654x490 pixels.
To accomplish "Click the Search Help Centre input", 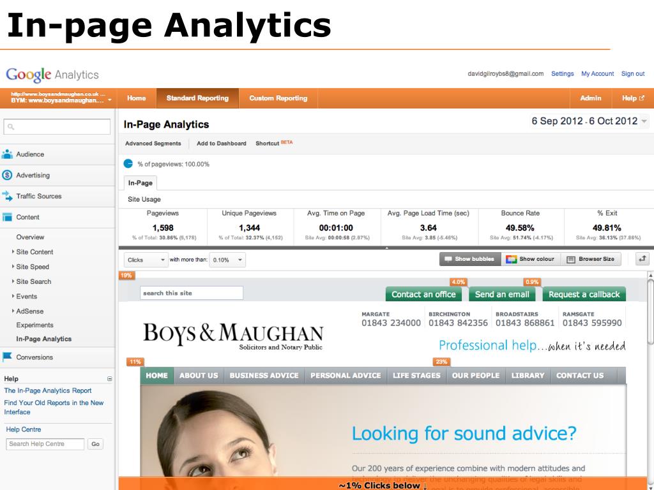I will [45, 444].
